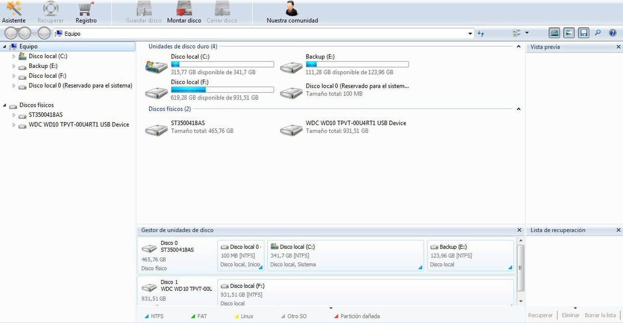Open the Registro shopping cart
Viewport: 623px width, 323px height.
(x=86, y=12)
